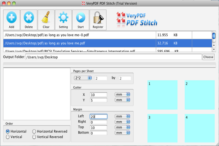
Task: Choose Vertical Reversed order option
Action: [x=34, y=137]
